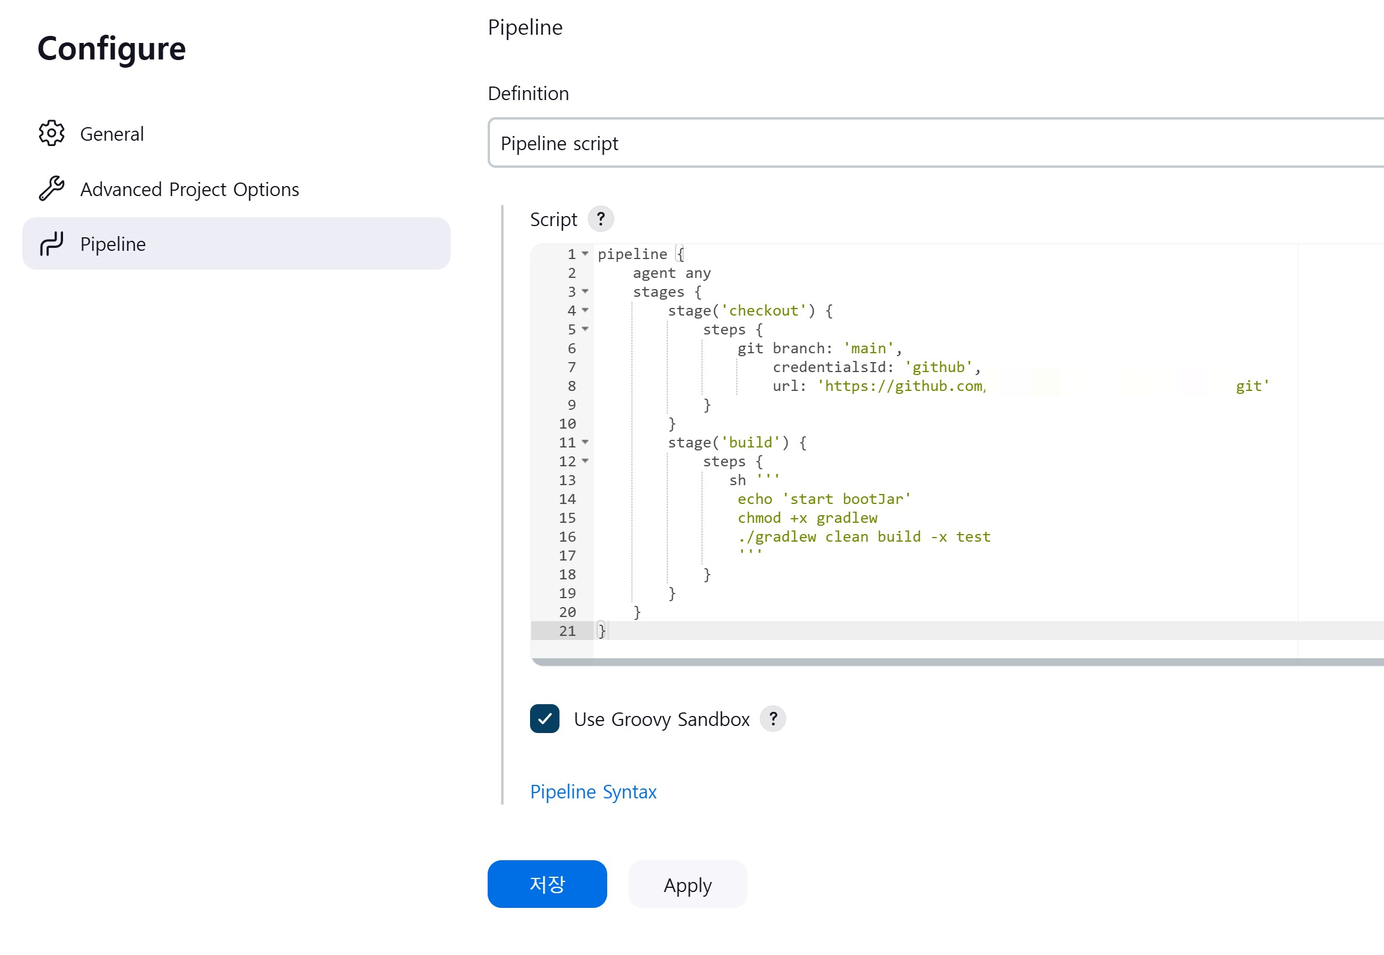Collapse the pipeline block at line 1
The width and height of the screenshot is (1384, 955).
coord(585,254)
